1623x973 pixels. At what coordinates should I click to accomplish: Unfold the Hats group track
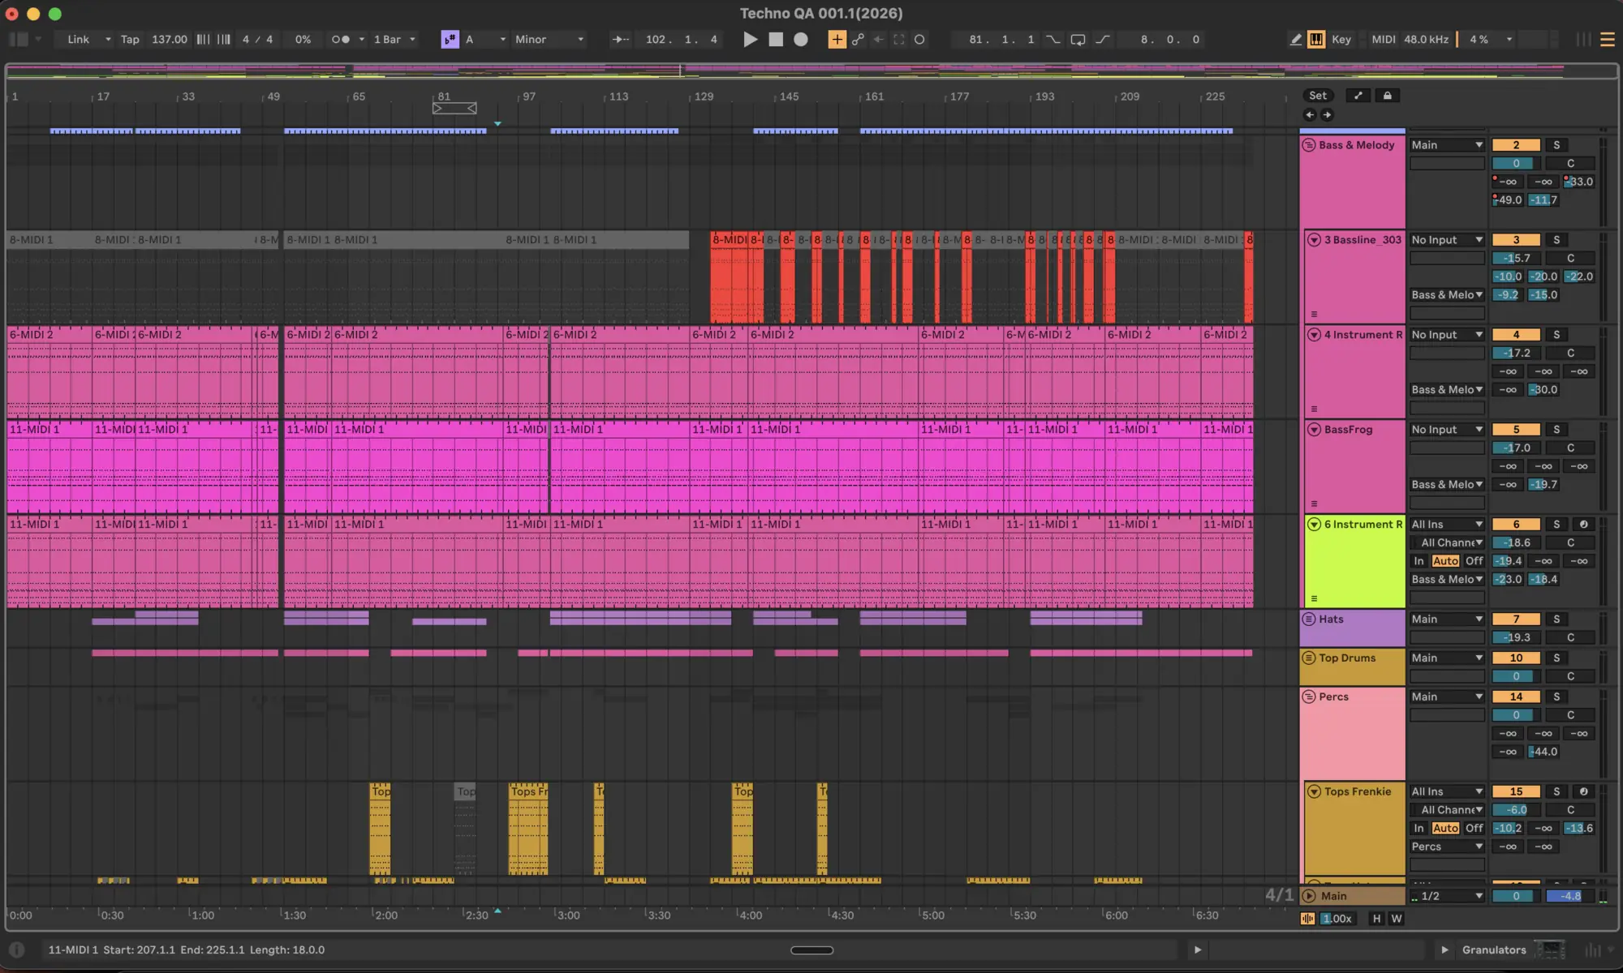(x=1309, y=619)
